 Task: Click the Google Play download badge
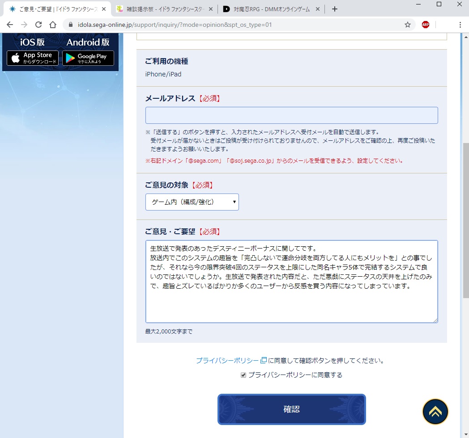88,58
